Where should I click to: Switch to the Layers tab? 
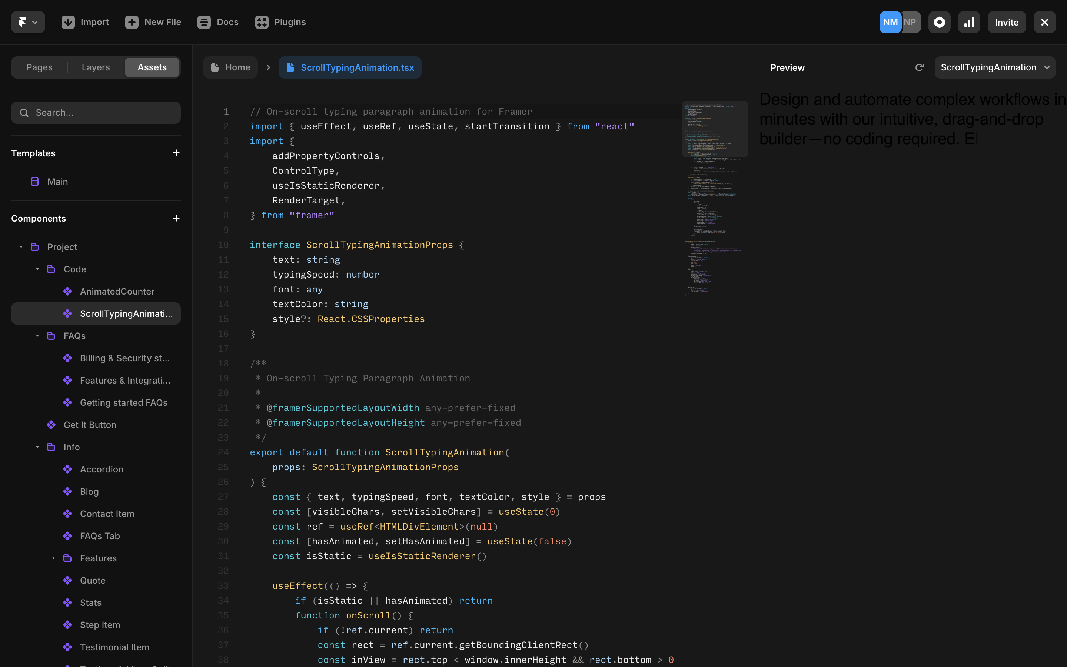click(96, 67)
